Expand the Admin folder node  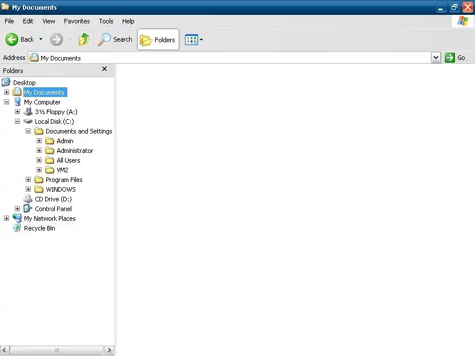[x=39, y=141]
